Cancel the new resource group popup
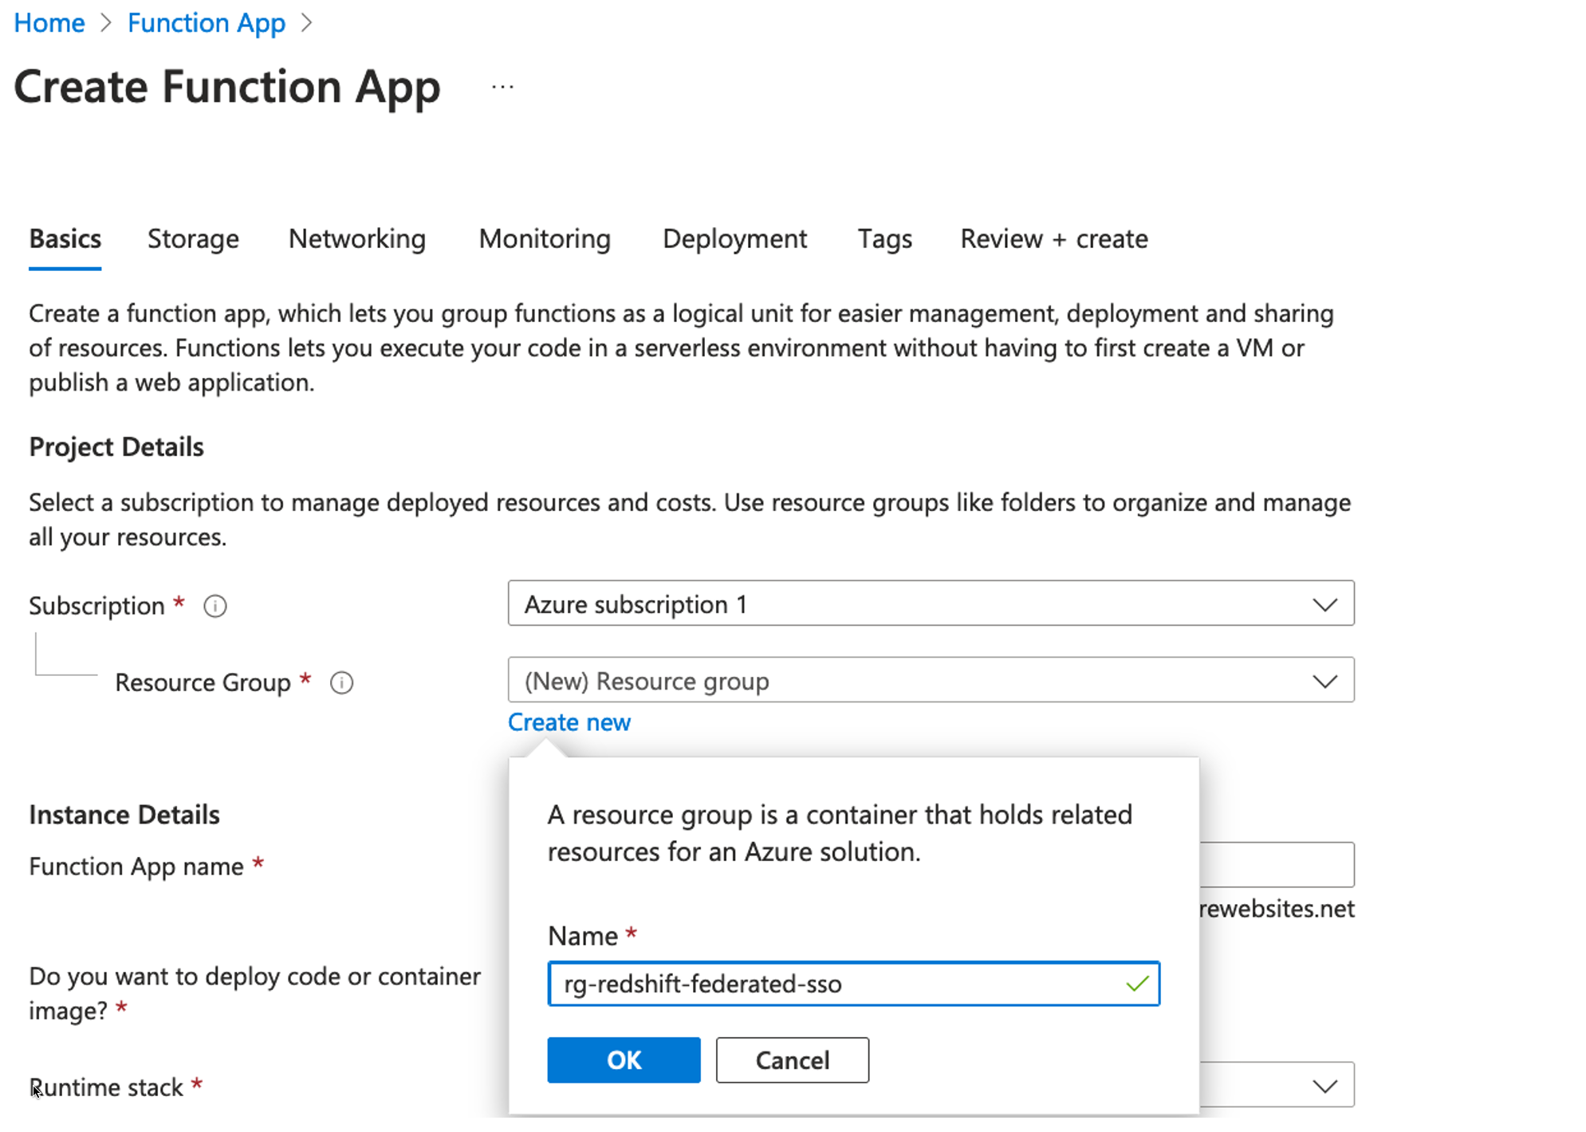This screenshot has width=1586, height=1132. (x=792, y=1060)
